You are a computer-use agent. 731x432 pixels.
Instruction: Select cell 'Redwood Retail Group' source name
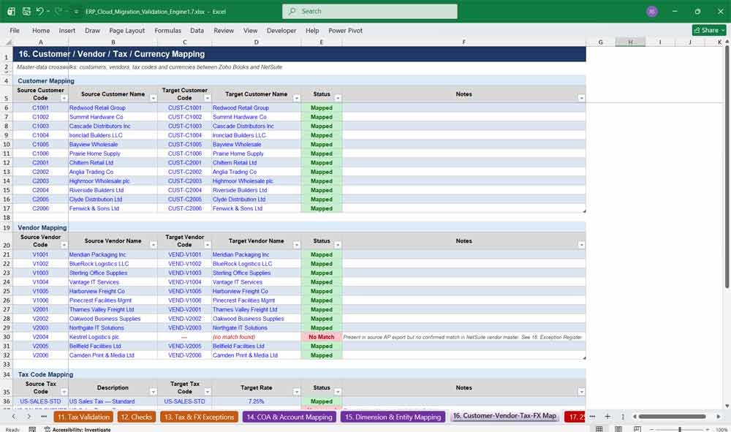[x=113, y=107]
